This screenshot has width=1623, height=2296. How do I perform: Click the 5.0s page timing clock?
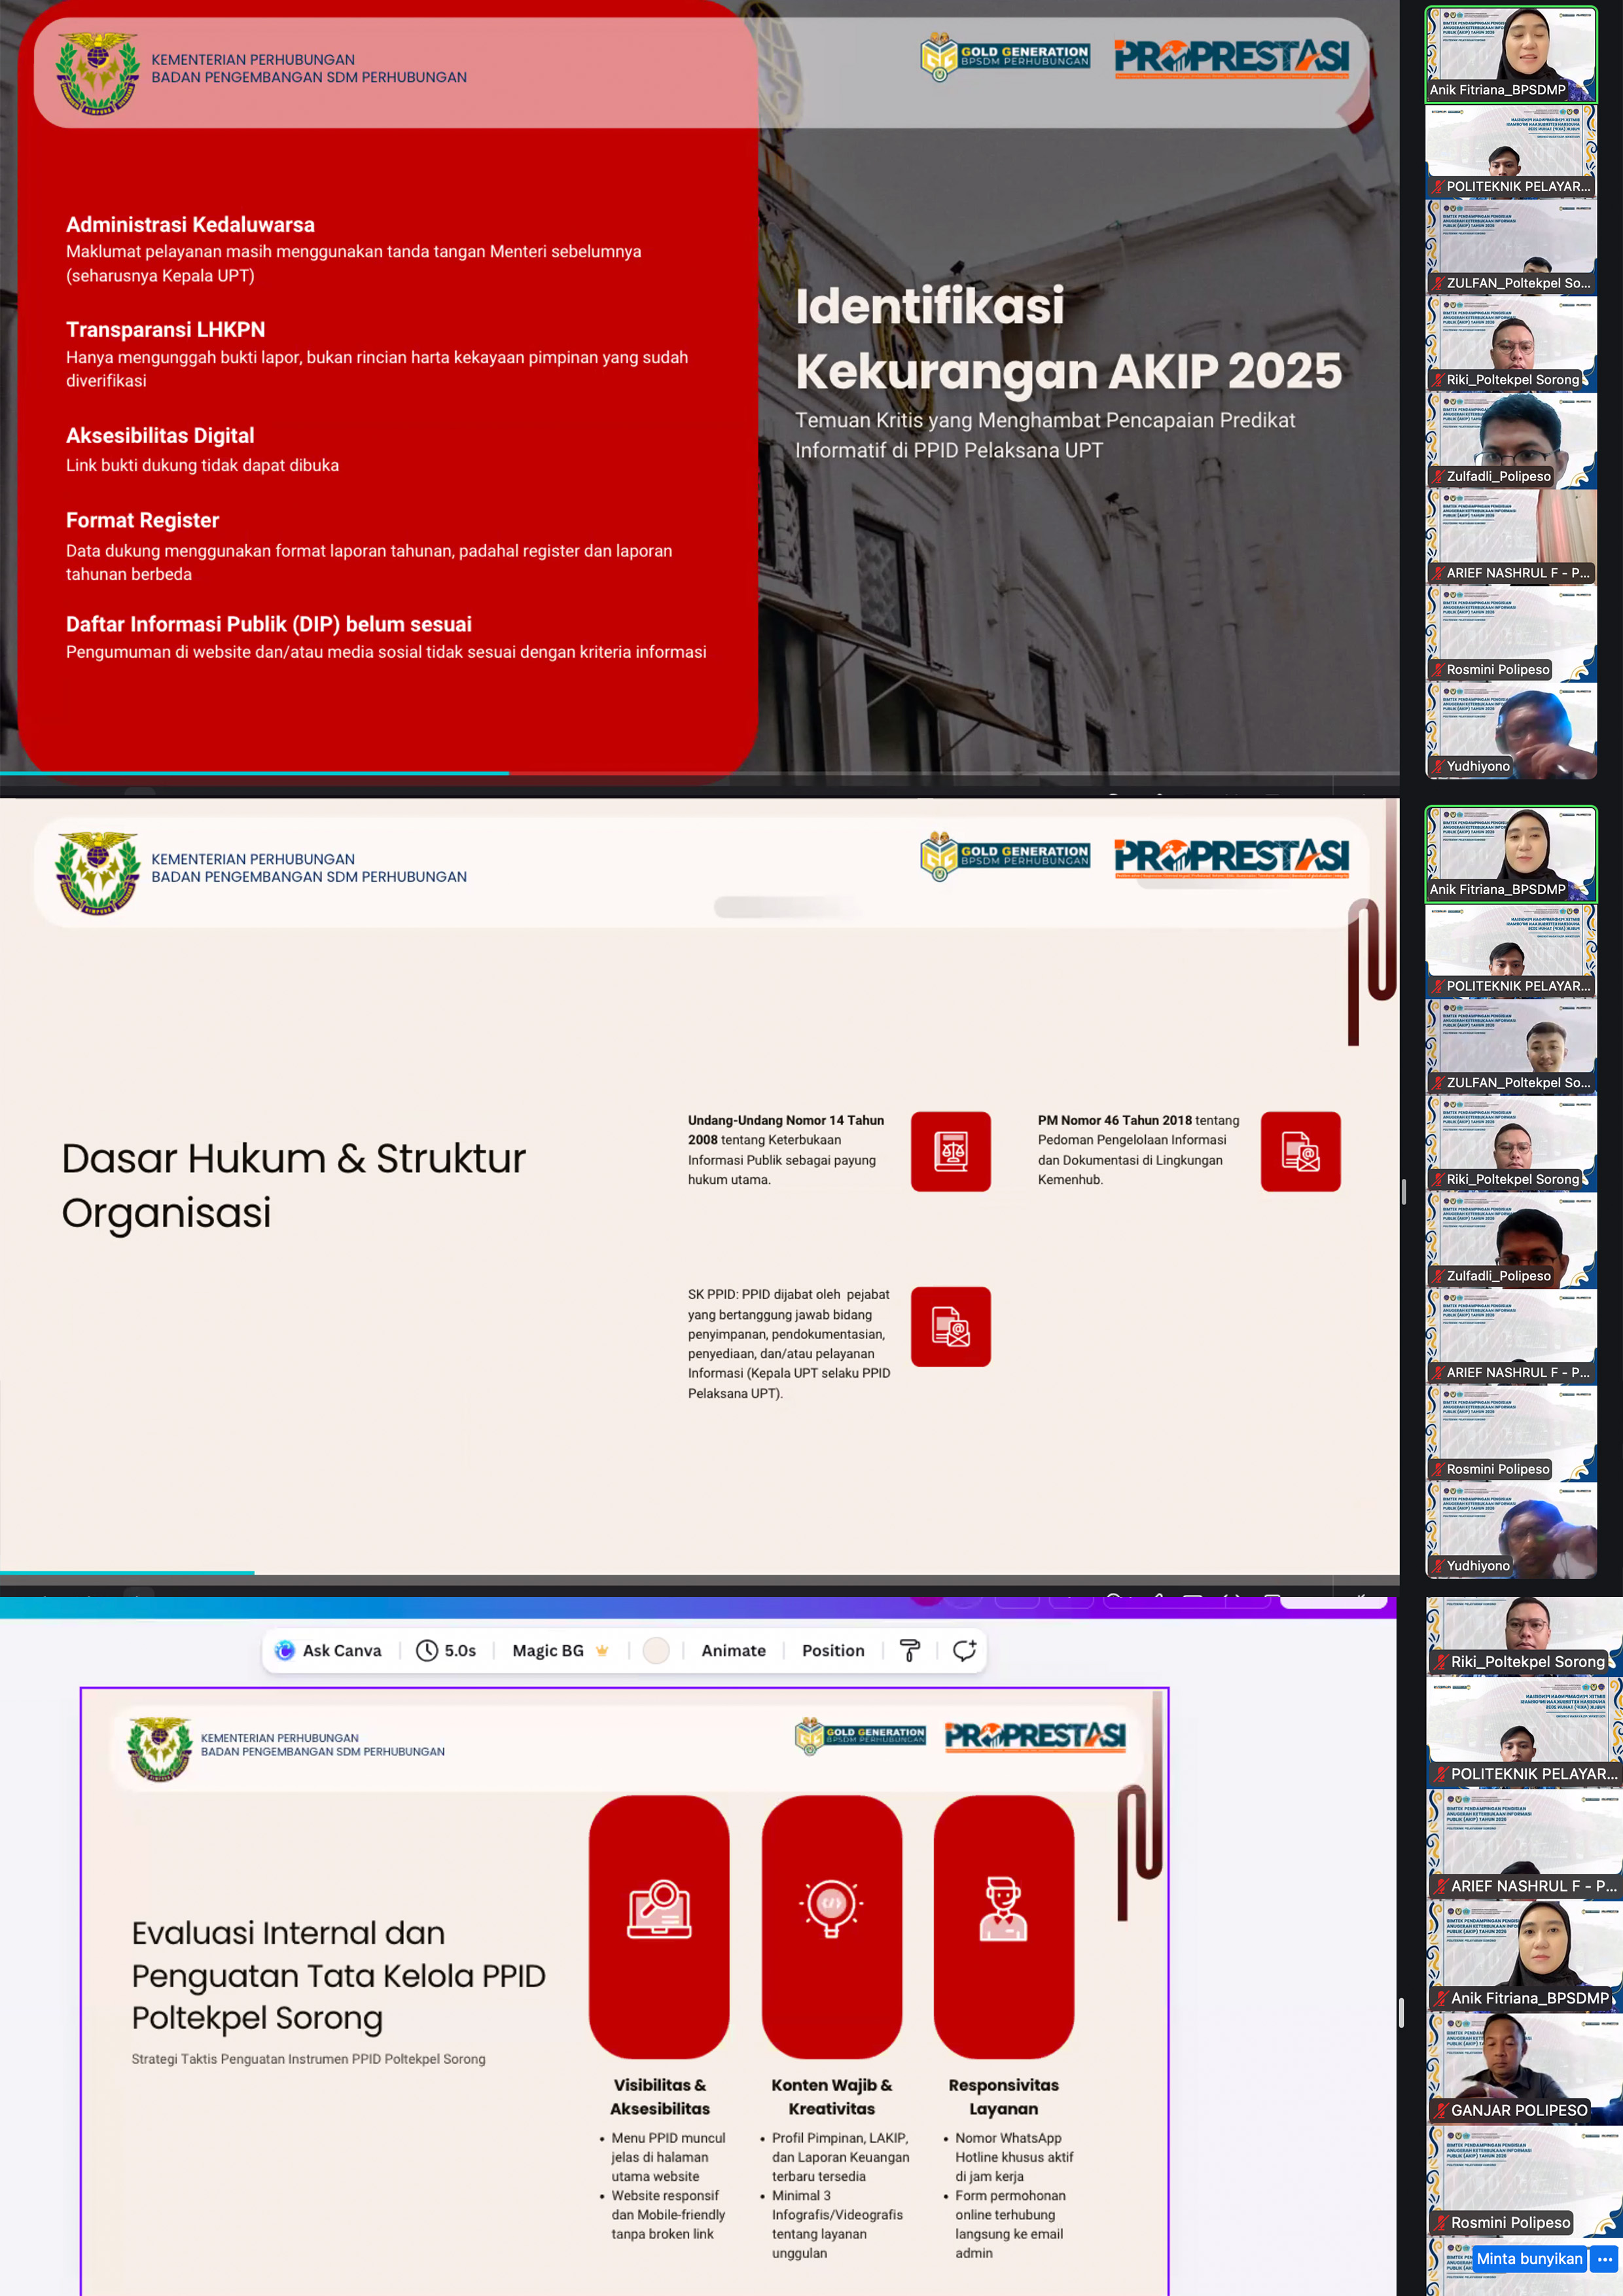446,1650
